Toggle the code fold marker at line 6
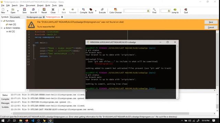The height and width of the screenshot is (123, 220). point(34,45)
